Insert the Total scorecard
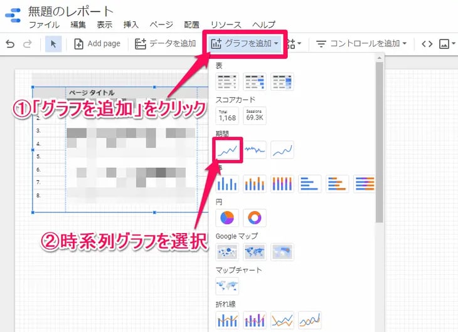 (226, 115)
